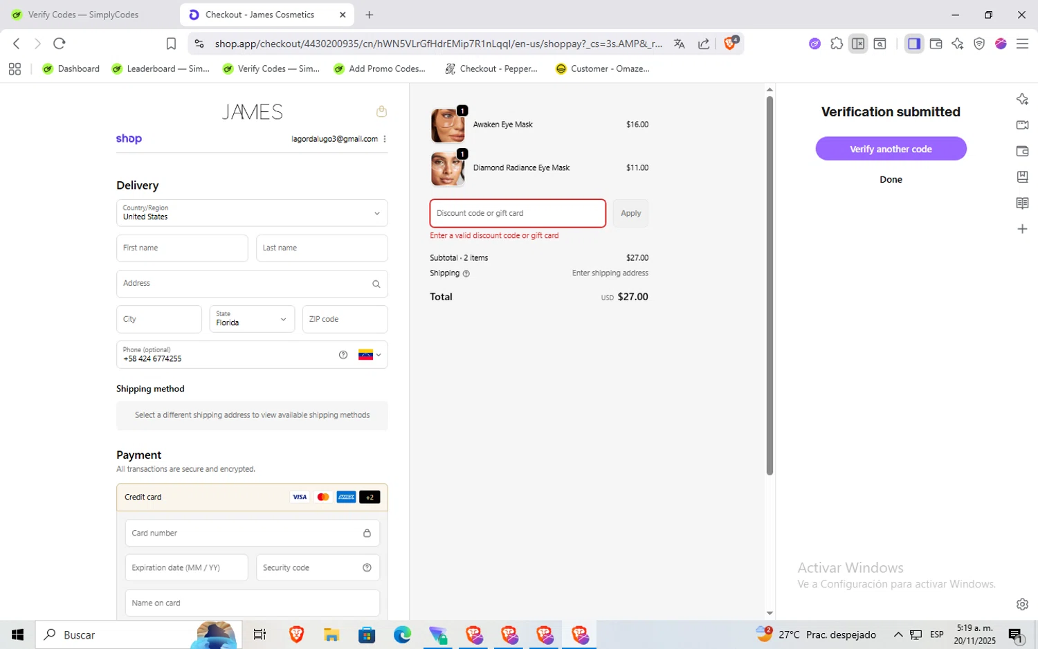Open File Explorer from taskbar
Screen dimensions: 1038x649
pos(331,634)
